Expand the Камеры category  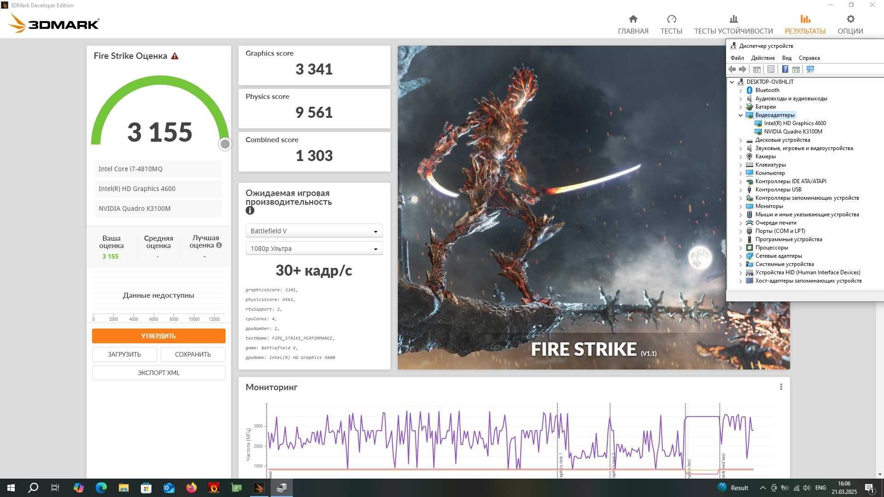pyautogui.click(x=740, y=157)
